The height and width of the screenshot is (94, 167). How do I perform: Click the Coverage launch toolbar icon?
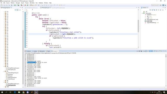tap(18, 5)
